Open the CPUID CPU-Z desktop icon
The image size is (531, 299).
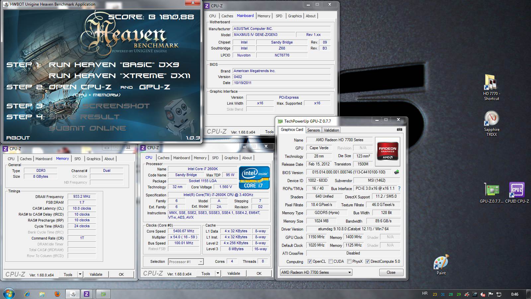click(x=517, y=193)
